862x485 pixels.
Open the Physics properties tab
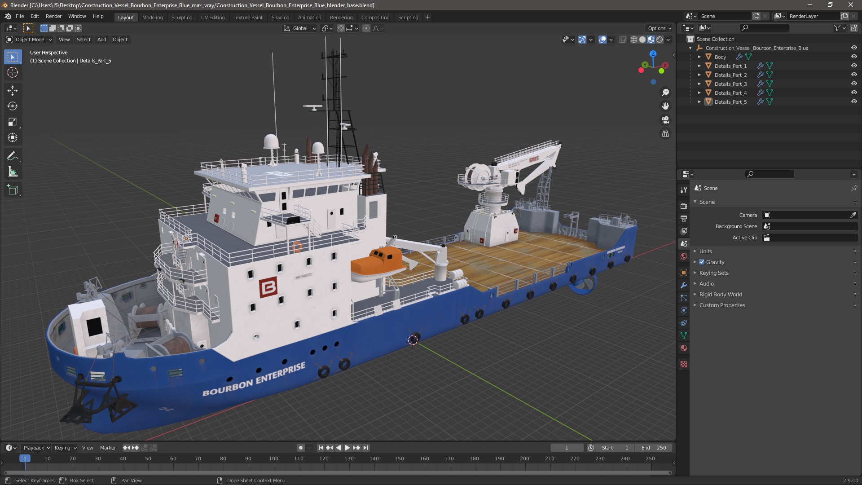[x=684, y=310]
